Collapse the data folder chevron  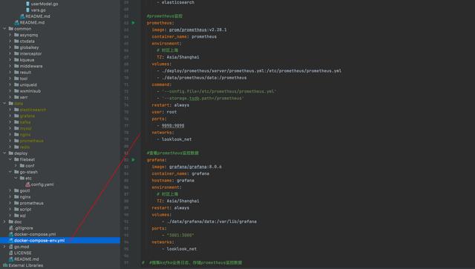(4, 104)
